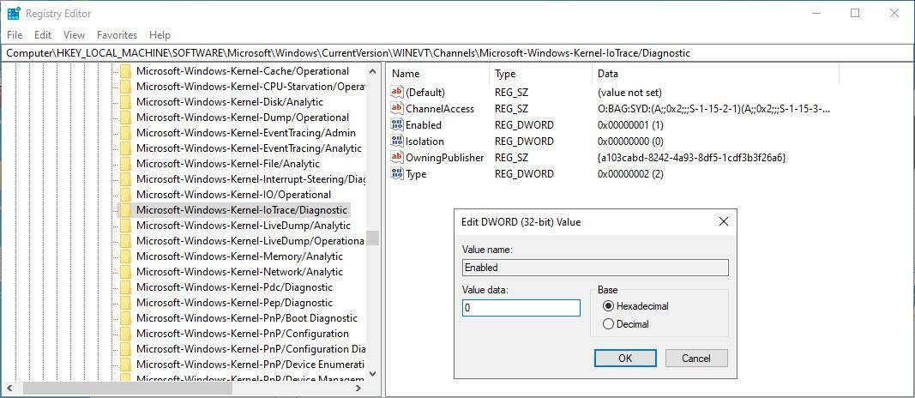Select Microsoft-Windows-Kernel-Pdc/Diagnostic key in tree

234,287
